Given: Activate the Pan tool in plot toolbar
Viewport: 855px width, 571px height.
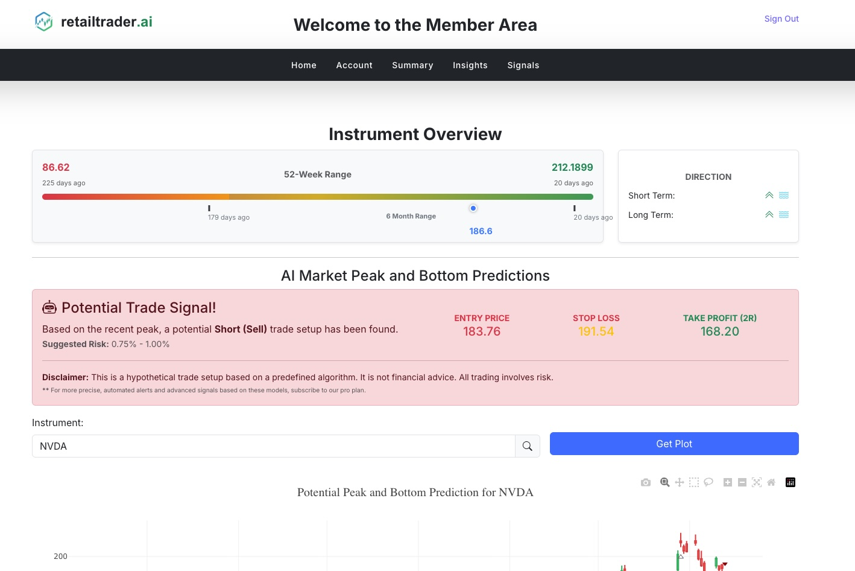Looking at the screenshot, I should (x=680, y=482).
